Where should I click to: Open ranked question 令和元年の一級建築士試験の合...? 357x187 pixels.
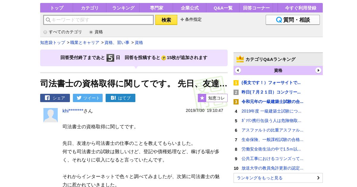tap(273, 102)
